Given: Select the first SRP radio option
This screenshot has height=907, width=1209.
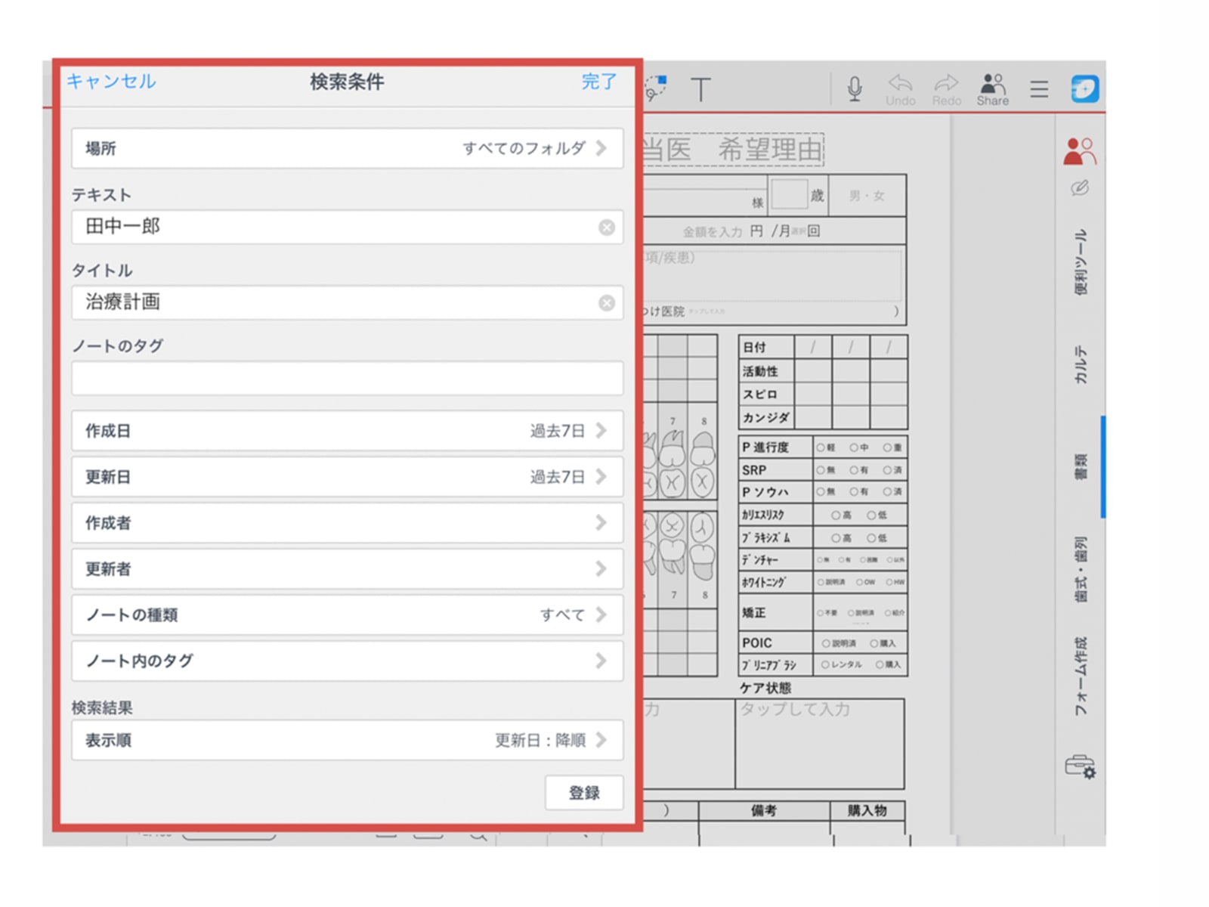Looking at the screenshot, I should pos(820,470).
